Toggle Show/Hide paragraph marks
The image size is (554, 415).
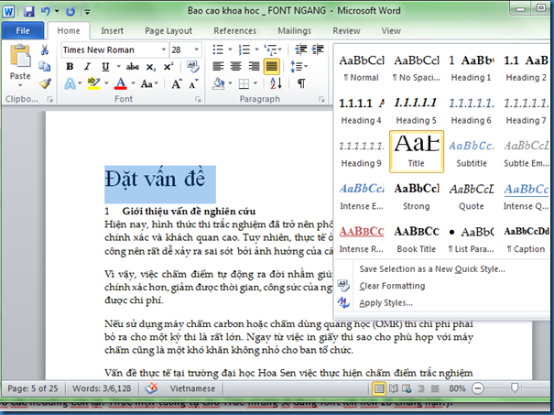tap(301, 83)
